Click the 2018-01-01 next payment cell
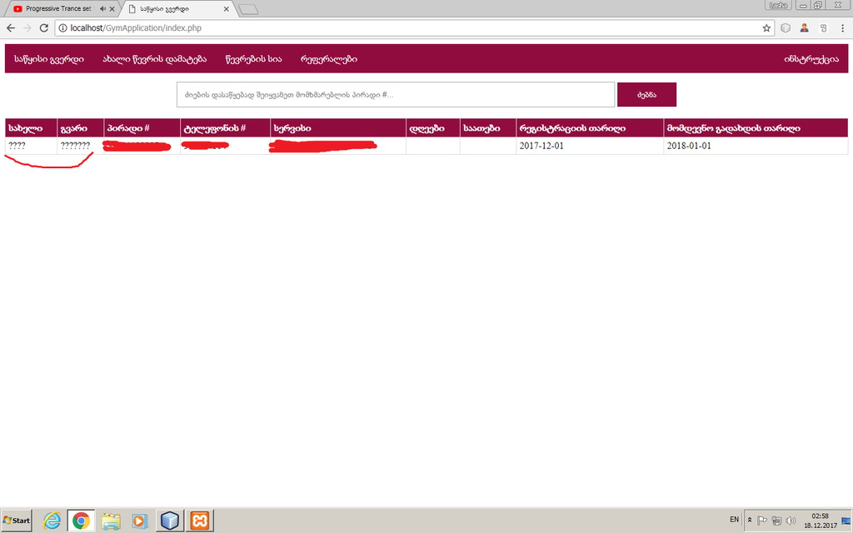The image size is (853, 533). [x=756, y=146]
